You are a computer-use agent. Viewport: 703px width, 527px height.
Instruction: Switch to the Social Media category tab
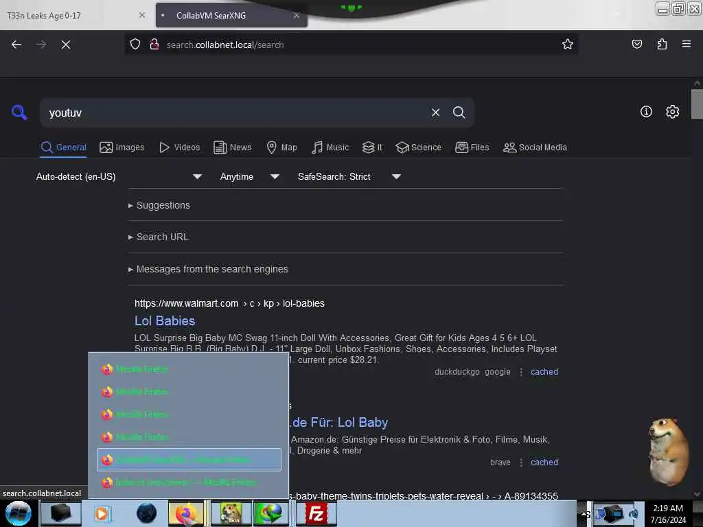click(535, 148)
